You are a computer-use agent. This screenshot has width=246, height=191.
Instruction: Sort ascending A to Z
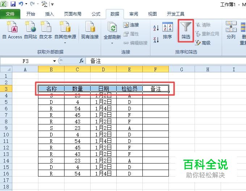156,28
